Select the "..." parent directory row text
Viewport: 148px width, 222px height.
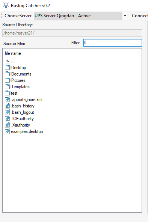[x=13, y=62]
